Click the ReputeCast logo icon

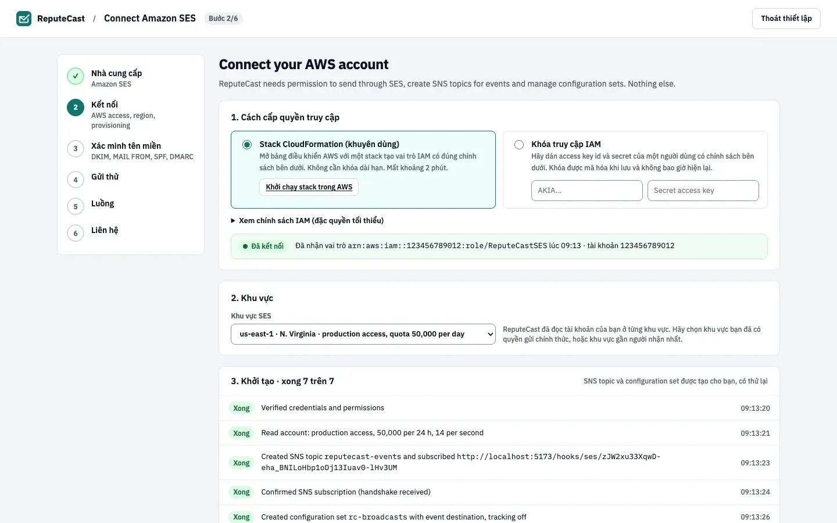pos(24,19)
